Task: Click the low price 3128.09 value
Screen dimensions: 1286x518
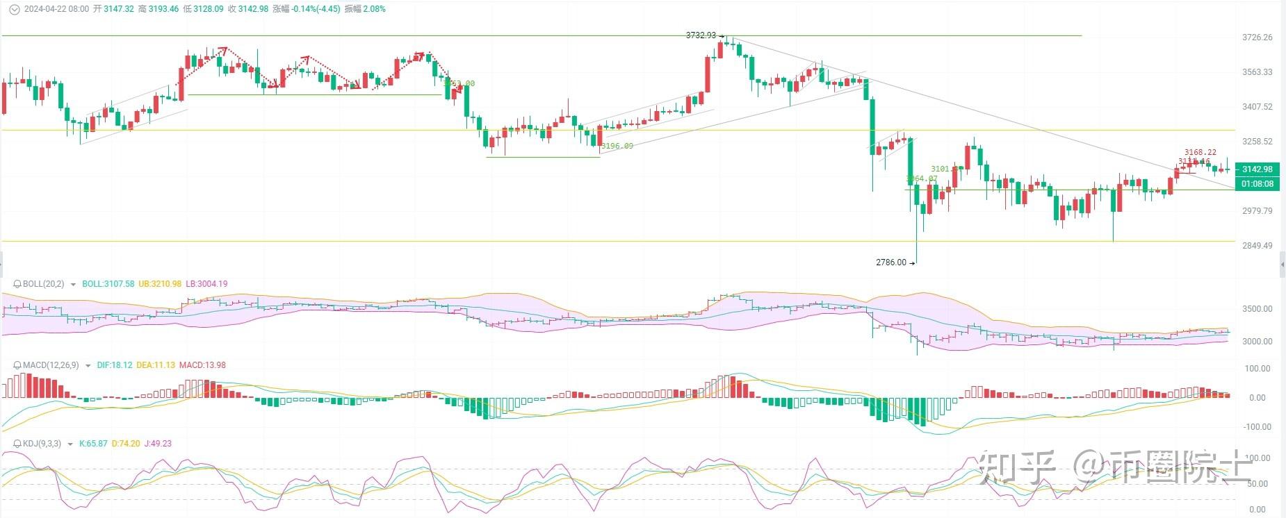Action: 209,9
